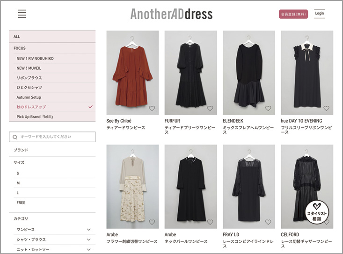Open the FRAY I.D dress photo
The image size is (343, 254).
[x=249, y=187]
